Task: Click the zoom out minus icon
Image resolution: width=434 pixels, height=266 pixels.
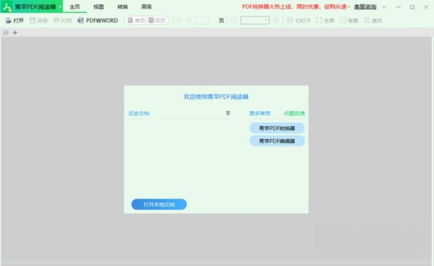Action: pyautogui.click(x=234, y=20)
